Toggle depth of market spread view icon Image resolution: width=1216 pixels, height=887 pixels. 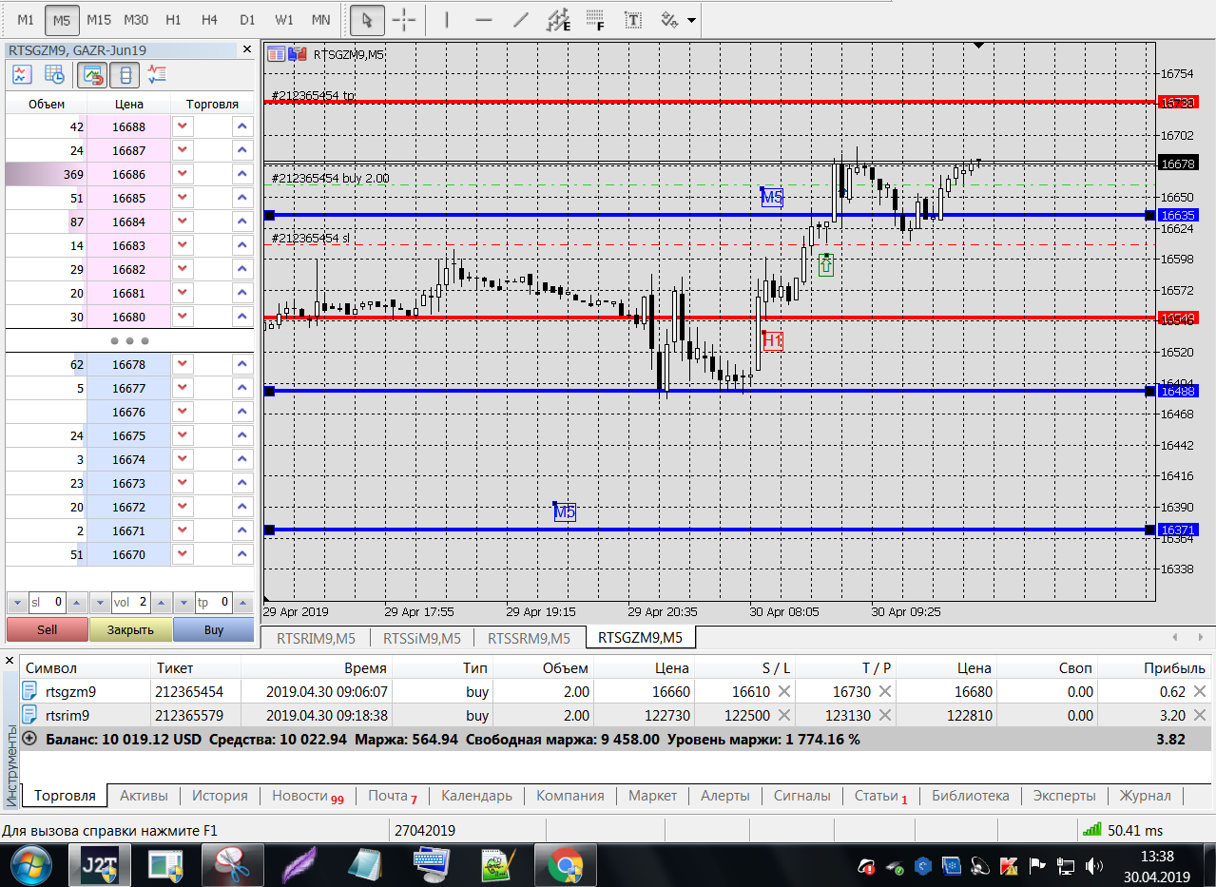[125, 74]
